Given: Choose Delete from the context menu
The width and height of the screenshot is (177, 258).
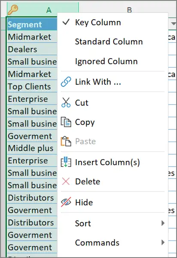Looking at the screenshot, I should pyautogui.click(x=113, y=181).
